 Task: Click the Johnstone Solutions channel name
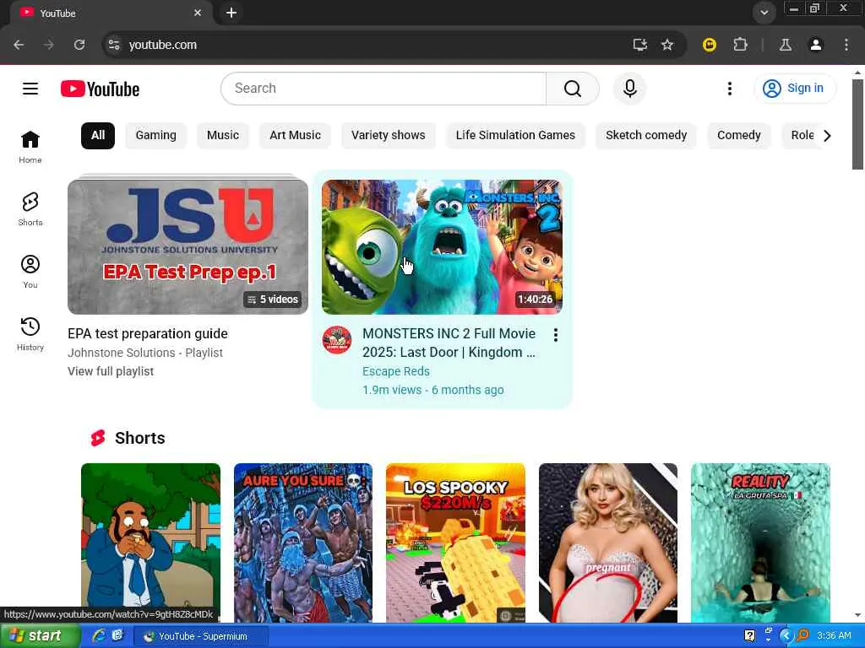pos(122,353)
